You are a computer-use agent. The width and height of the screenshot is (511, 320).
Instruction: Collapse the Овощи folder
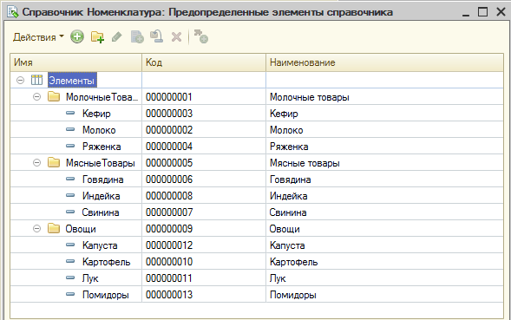pyautogui.click(x=36, y=228)
